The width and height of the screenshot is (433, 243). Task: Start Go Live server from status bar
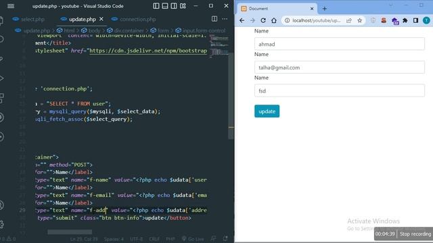tap(193, 239)
